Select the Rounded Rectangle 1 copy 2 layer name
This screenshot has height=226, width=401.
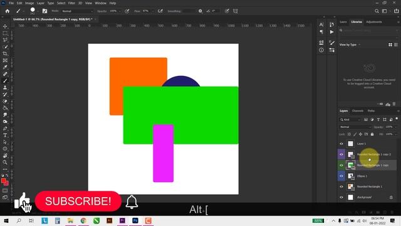(374, 154)
